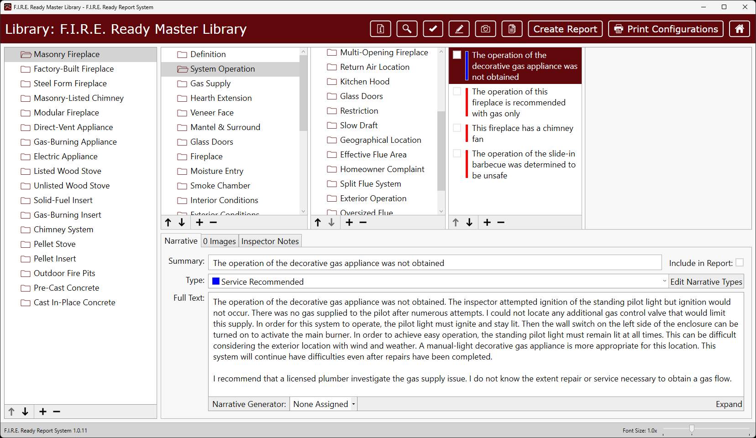Enable Include in Report checkbox
The width and height of the screenshot is (756, 438).
(740, 262)
